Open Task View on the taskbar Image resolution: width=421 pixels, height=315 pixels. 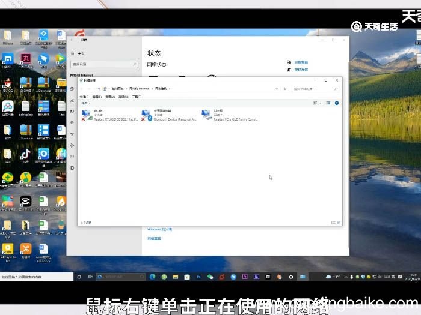click(90, 277)
